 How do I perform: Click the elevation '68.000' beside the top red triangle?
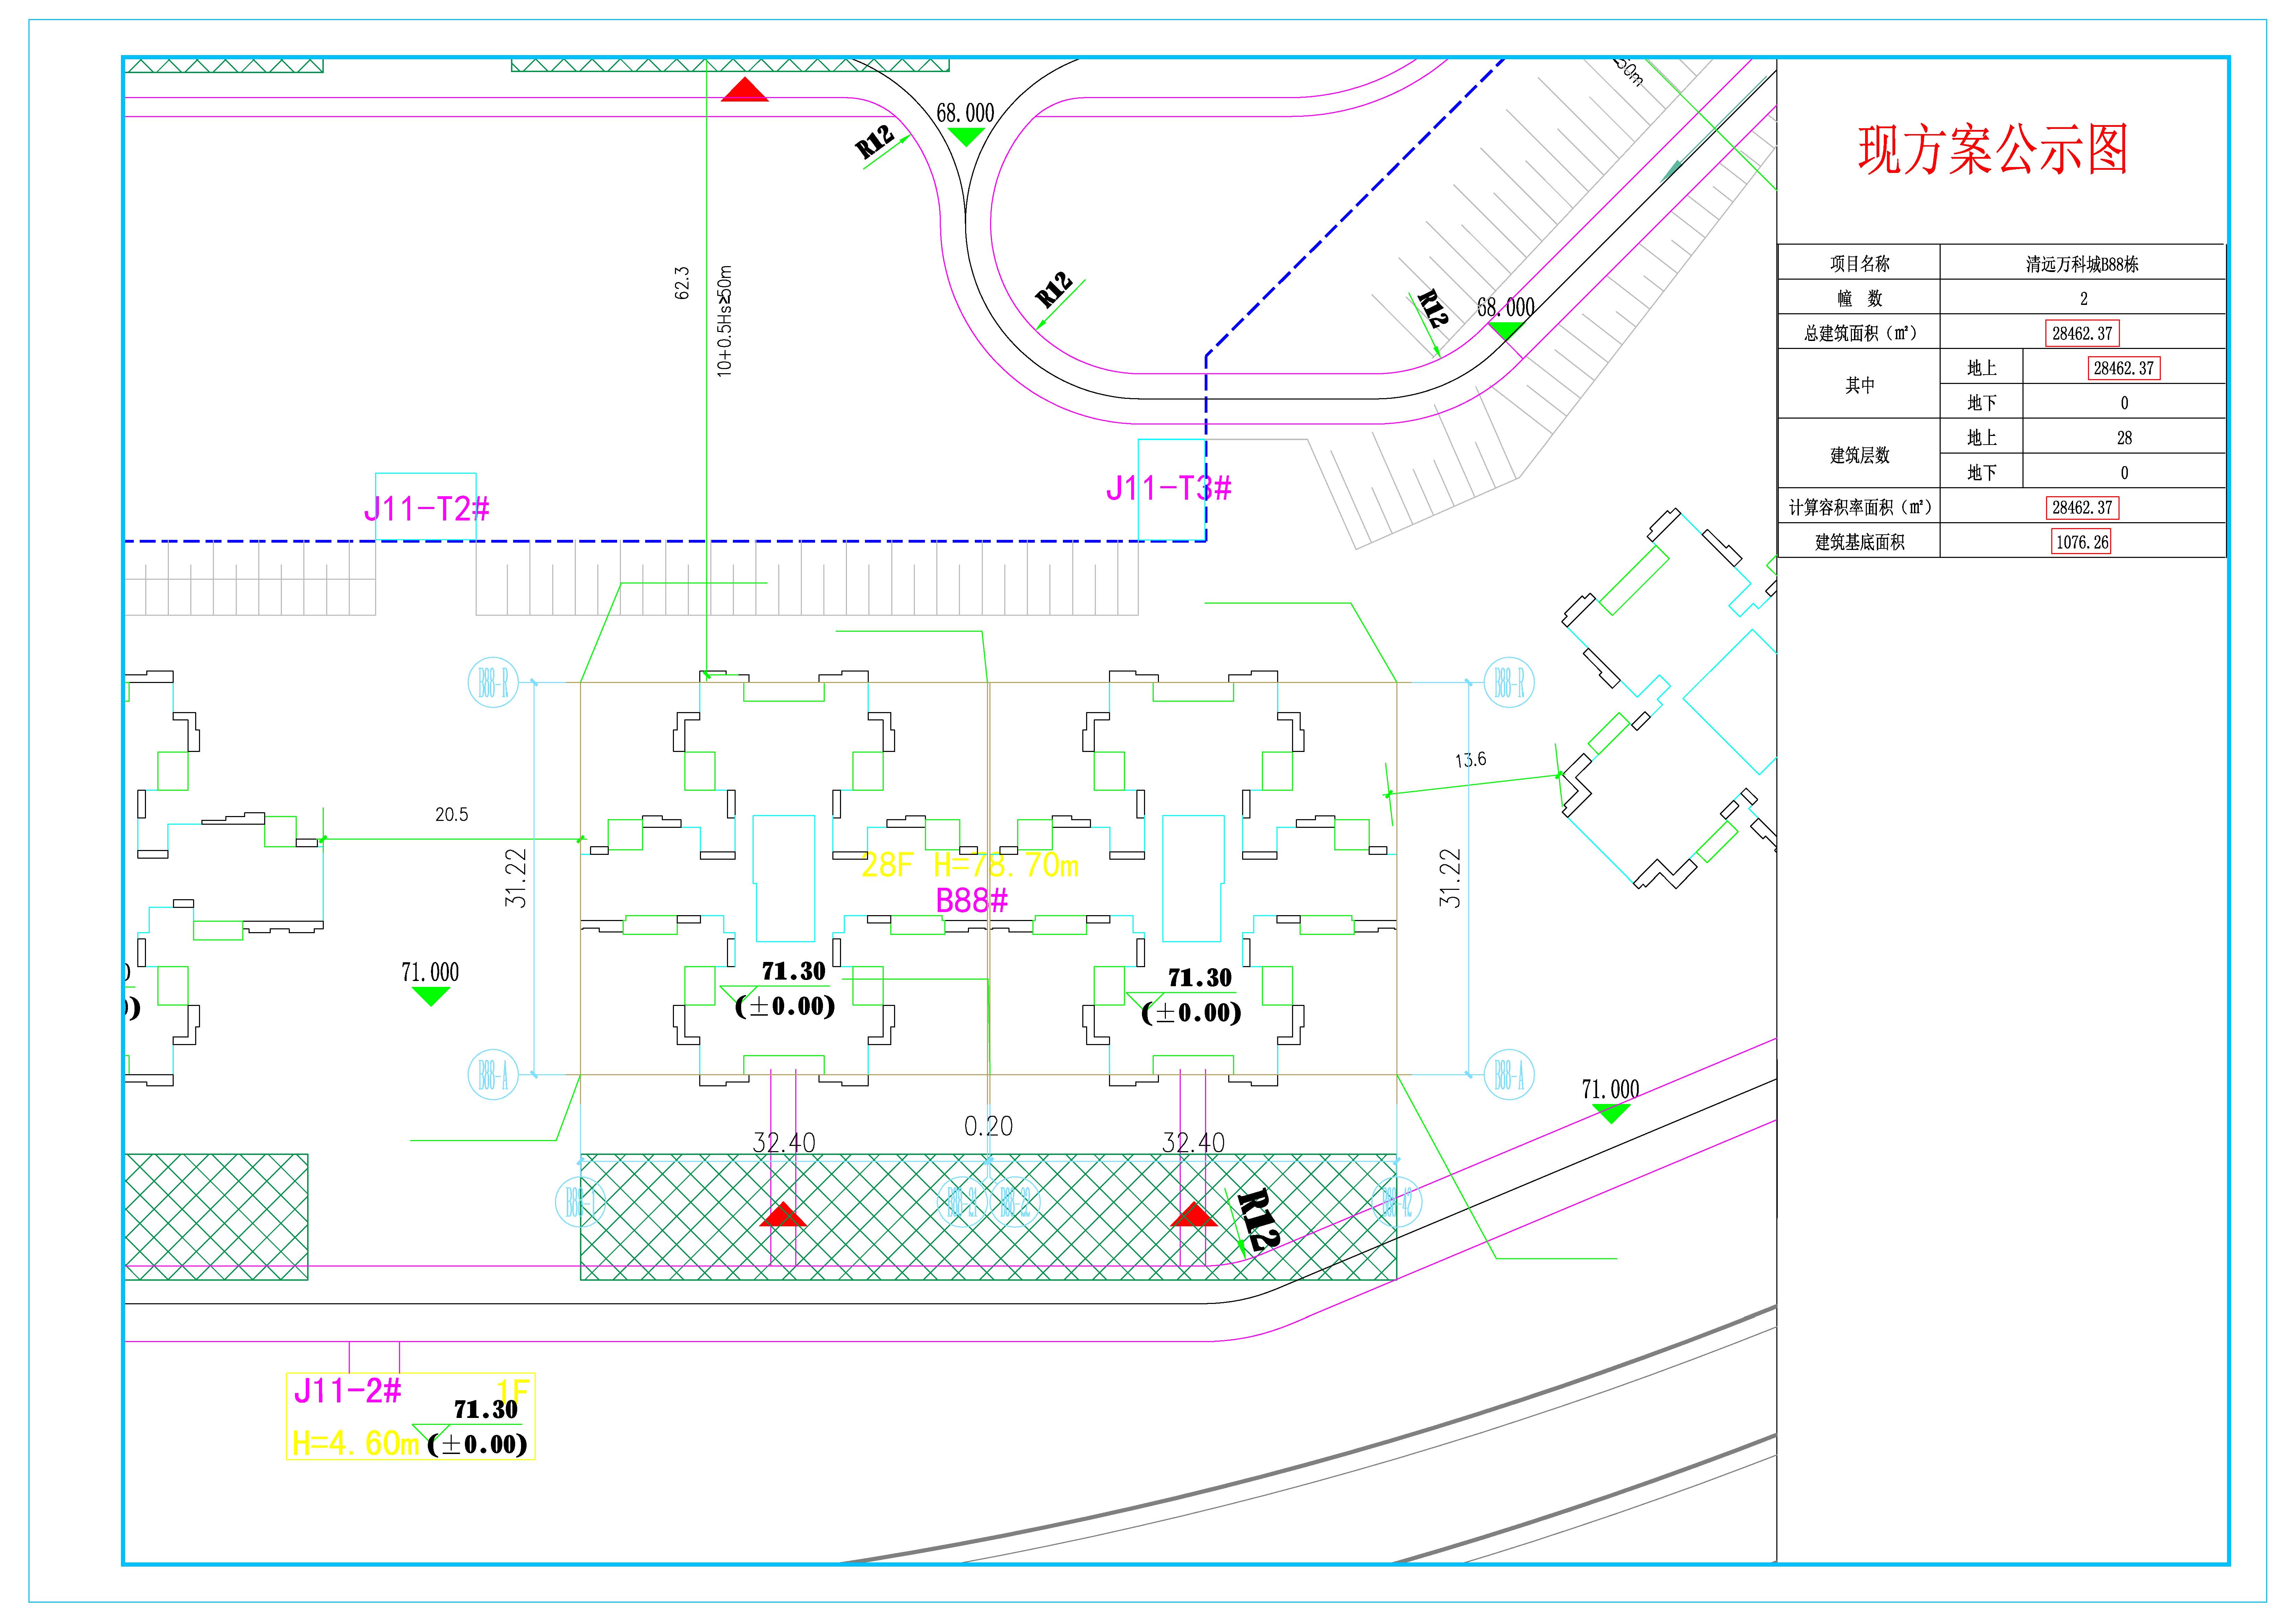click(965, 113)
